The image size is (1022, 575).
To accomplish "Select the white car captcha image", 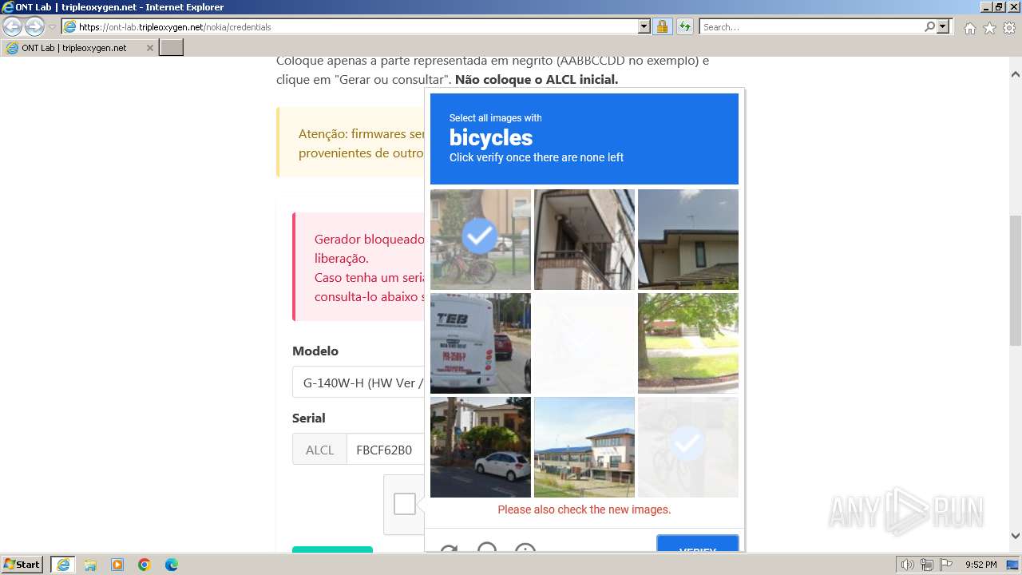I will (481, 447).
